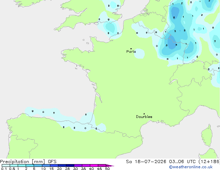Click the '3' precipitation value on the map
220x170 pixels.
click(x=167, y=45)
